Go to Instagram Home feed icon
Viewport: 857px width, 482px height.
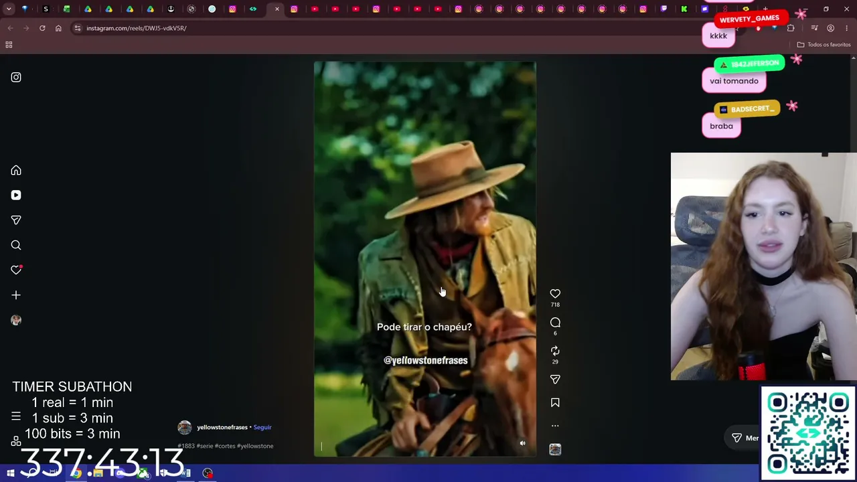click(x=16, y=170)
